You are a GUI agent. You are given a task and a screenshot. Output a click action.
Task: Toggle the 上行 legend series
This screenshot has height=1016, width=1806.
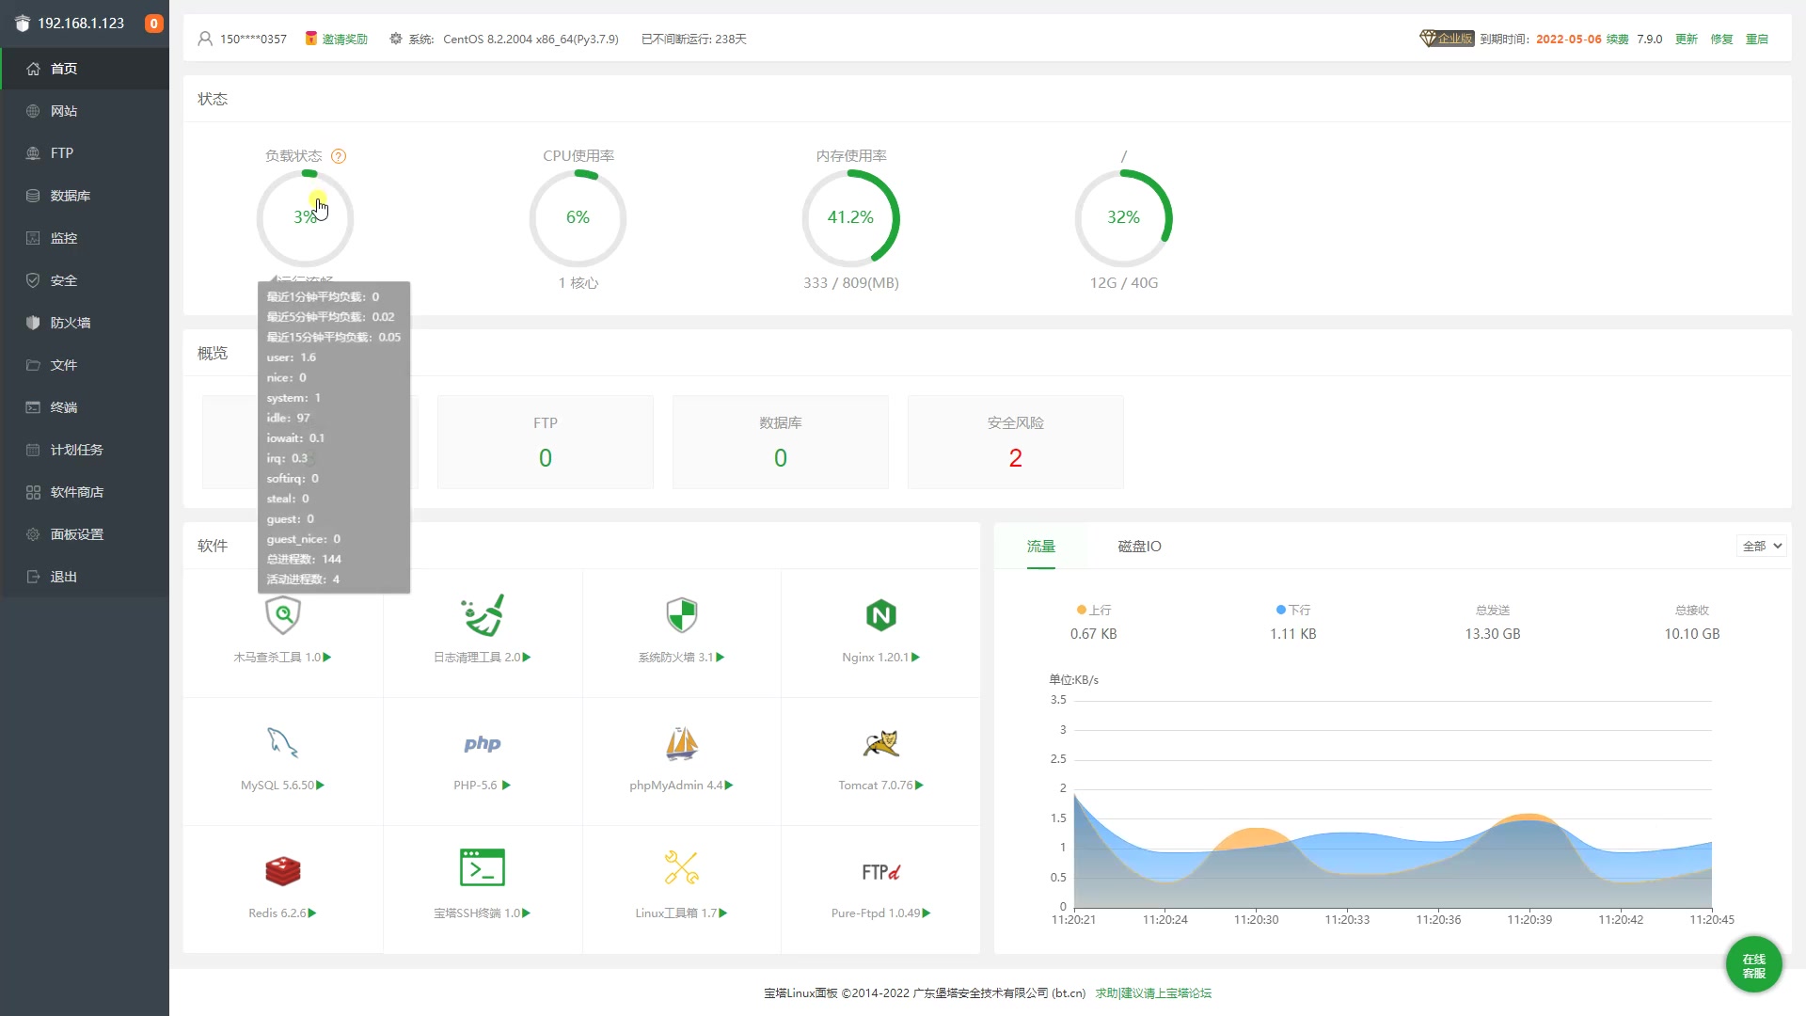[1094, 610]
